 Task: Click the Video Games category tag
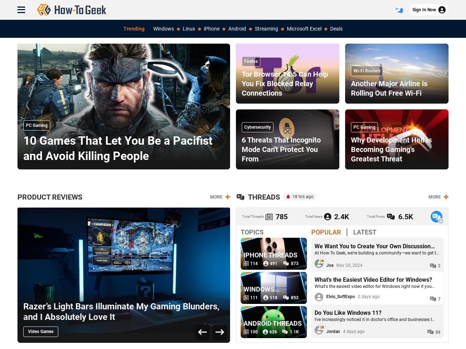[x=41, y=332]
